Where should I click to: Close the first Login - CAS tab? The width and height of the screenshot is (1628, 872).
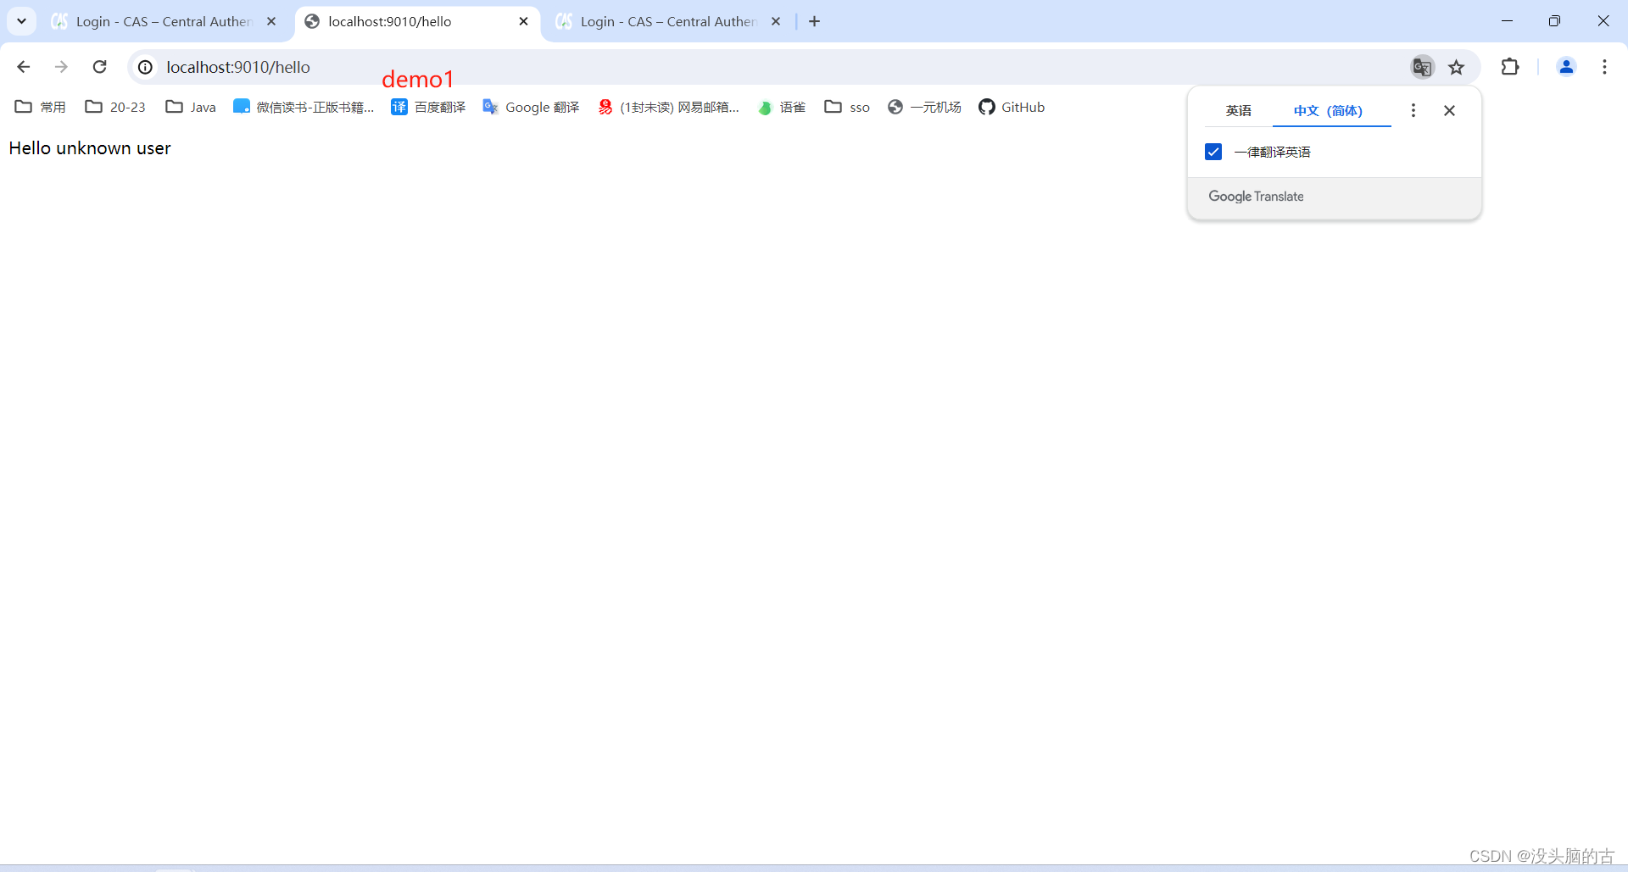coord(271,22)
